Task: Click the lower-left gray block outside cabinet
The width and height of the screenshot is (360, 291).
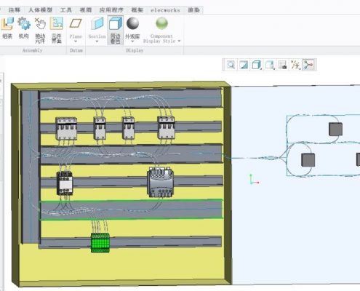Action: pos(308,160)
